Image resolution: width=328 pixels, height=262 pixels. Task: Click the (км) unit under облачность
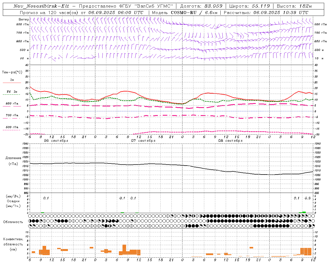pos(13,249)
